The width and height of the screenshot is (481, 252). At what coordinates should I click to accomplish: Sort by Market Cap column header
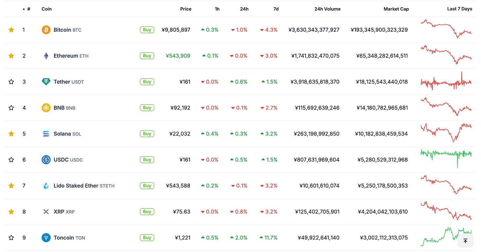[x=396, y=9]
